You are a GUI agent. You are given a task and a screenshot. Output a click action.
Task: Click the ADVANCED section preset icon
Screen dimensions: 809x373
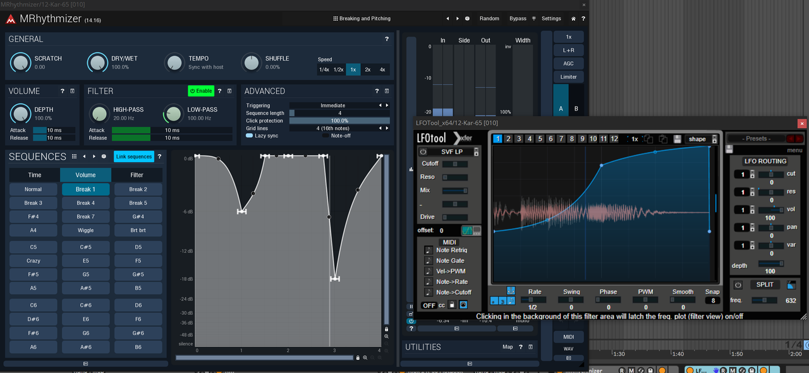pos(386,91)
